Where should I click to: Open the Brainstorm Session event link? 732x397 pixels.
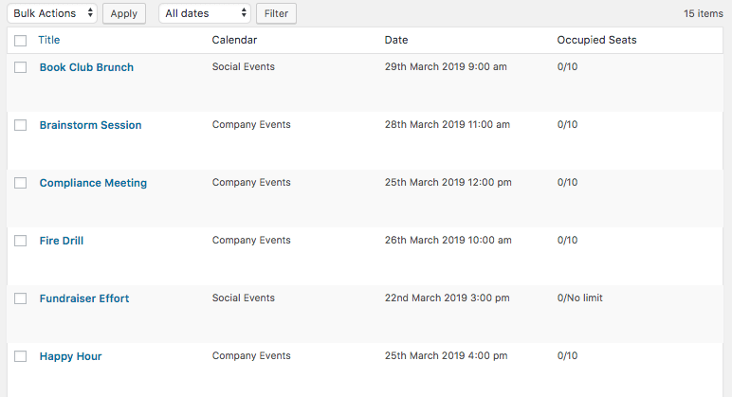pyautogui.click(x=90, y=125)
